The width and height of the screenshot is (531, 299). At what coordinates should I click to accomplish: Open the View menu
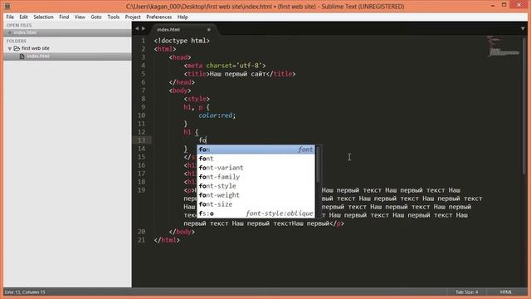click(80, 17)
